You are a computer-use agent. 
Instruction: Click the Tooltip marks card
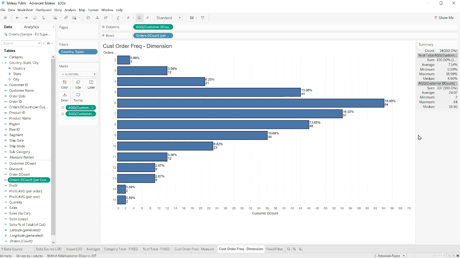[78, 97]
